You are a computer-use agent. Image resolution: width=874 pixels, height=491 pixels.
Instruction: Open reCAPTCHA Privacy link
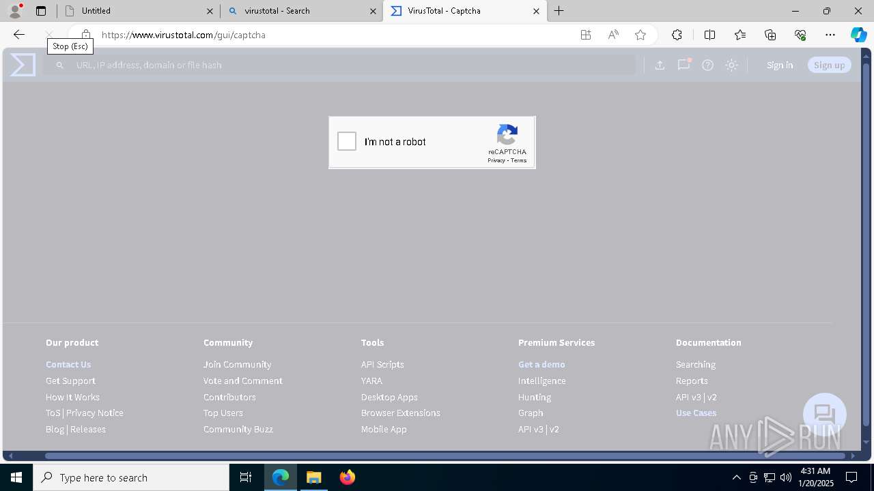pos(496,160)
